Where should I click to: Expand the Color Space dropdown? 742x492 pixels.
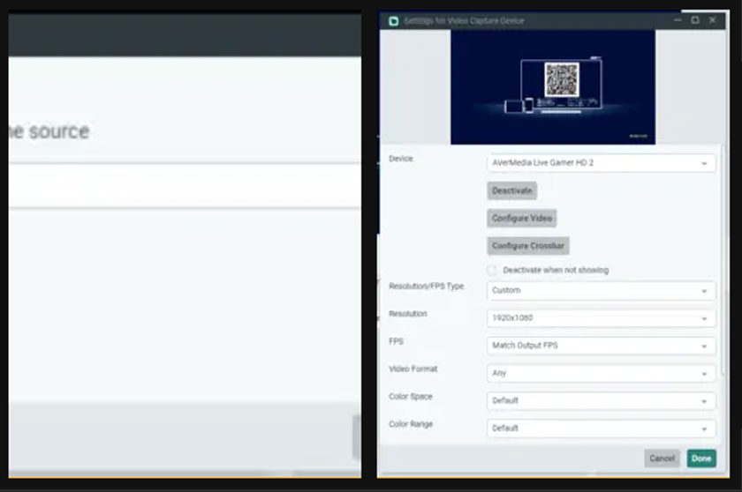[601, 400]
